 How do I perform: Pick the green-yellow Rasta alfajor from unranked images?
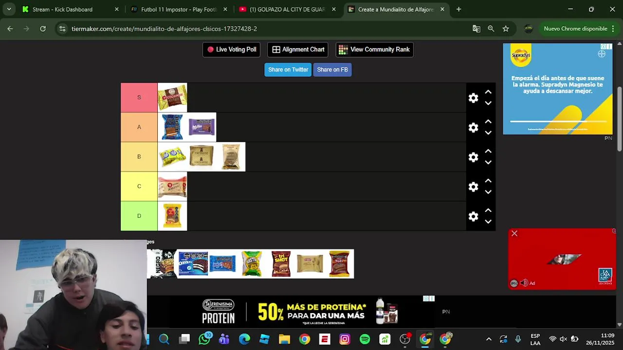point(252,264)
